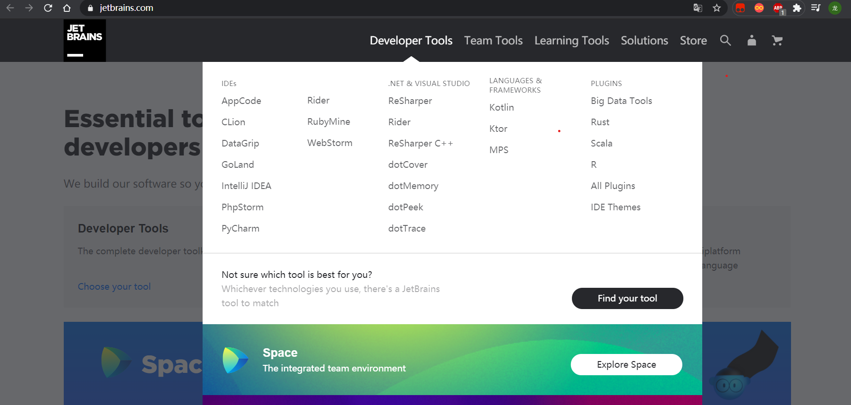This screenshot has height=405, width=851.
Task: Click the AdBlock Plus extension icon
Action: click(x=778, y=8)
